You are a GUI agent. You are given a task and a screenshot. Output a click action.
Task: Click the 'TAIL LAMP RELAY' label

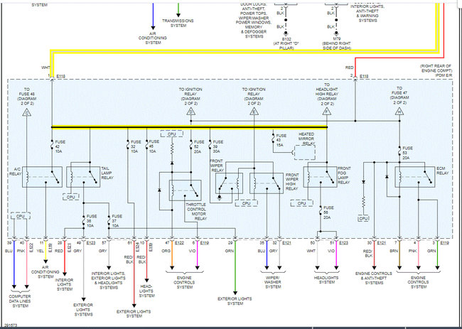click(x=107, y=173)
